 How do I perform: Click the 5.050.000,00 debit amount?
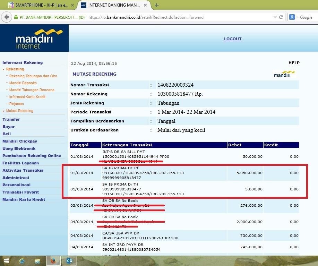click(249, 173)
